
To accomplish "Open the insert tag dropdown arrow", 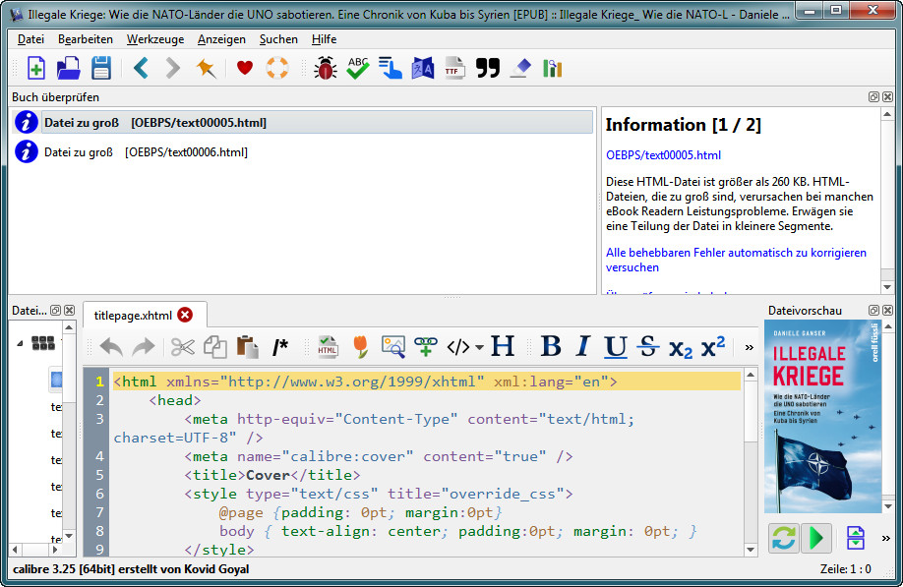I will [479, 347].
